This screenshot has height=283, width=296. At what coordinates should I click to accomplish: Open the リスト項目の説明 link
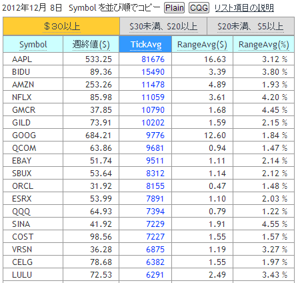click(x=244, y=8)
